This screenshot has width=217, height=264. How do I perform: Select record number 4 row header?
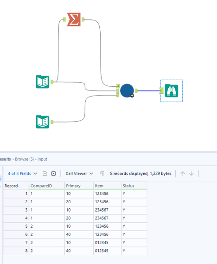[x=16, y=218]
